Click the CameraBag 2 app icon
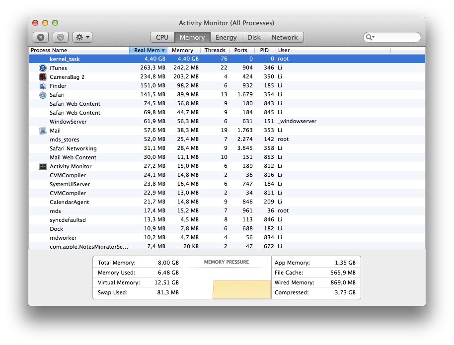 [x=43, y=77]
